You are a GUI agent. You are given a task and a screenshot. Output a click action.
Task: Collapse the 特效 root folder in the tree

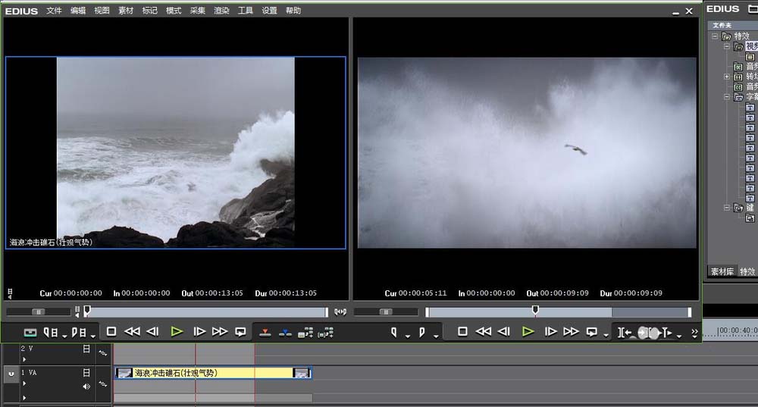[715, 36]
